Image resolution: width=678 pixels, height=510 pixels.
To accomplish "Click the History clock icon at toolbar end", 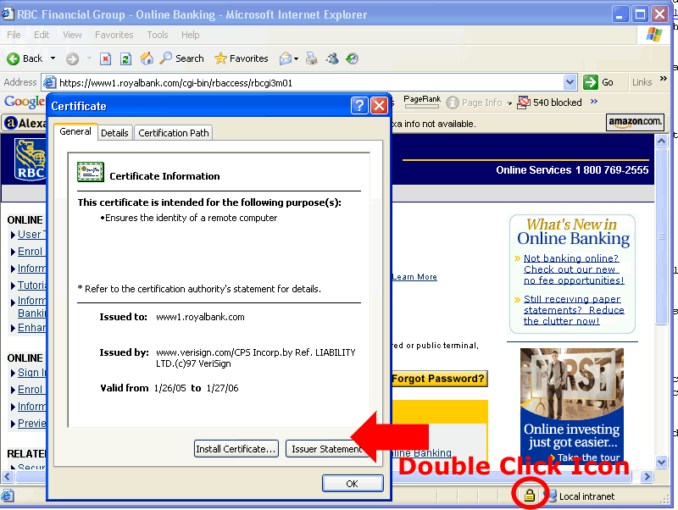I will [x=353, y=58].
